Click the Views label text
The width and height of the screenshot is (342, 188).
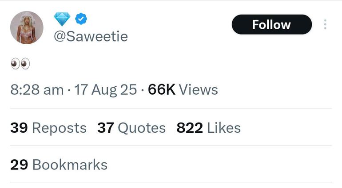pos(199,90)
